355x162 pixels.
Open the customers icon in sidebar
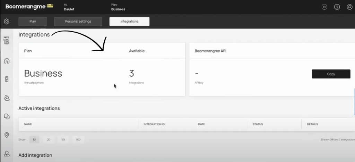(x=7, y=98)
